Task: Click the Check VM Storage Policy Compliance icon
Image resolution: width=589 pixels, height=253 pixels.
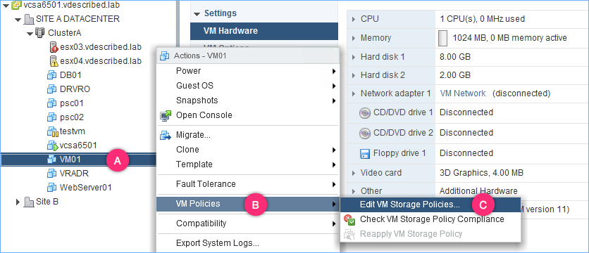Action: [349, 220]
